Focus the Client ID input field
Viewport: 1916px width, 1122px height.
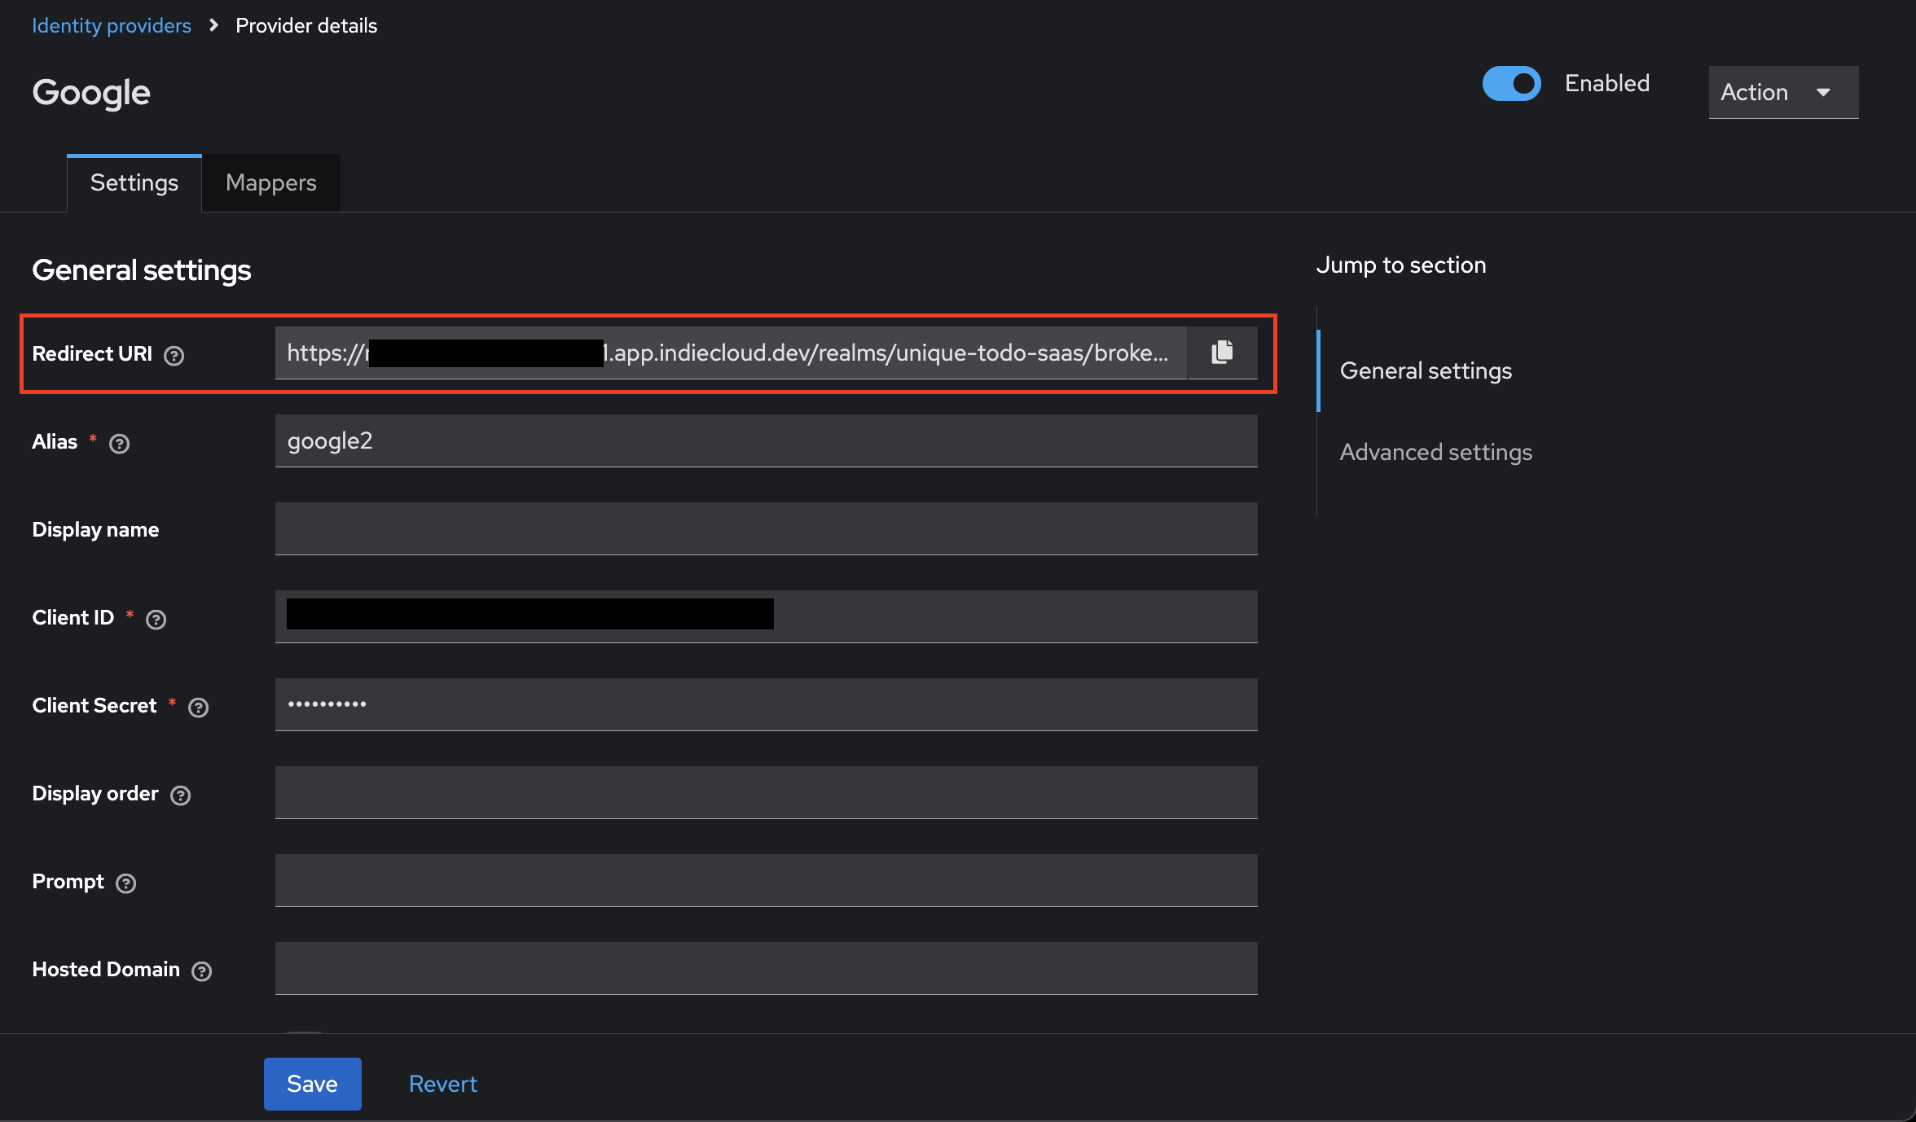(x=766, y=616)
